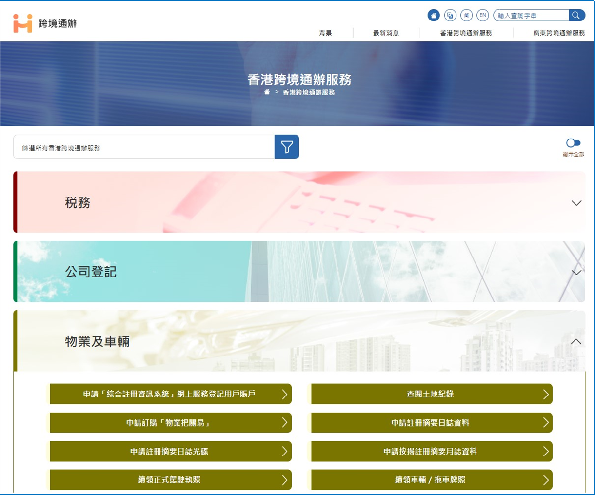Click arrow on 申請註冊摘要日誌光碟 button
595x495 pixels.
tap(285, 452)
